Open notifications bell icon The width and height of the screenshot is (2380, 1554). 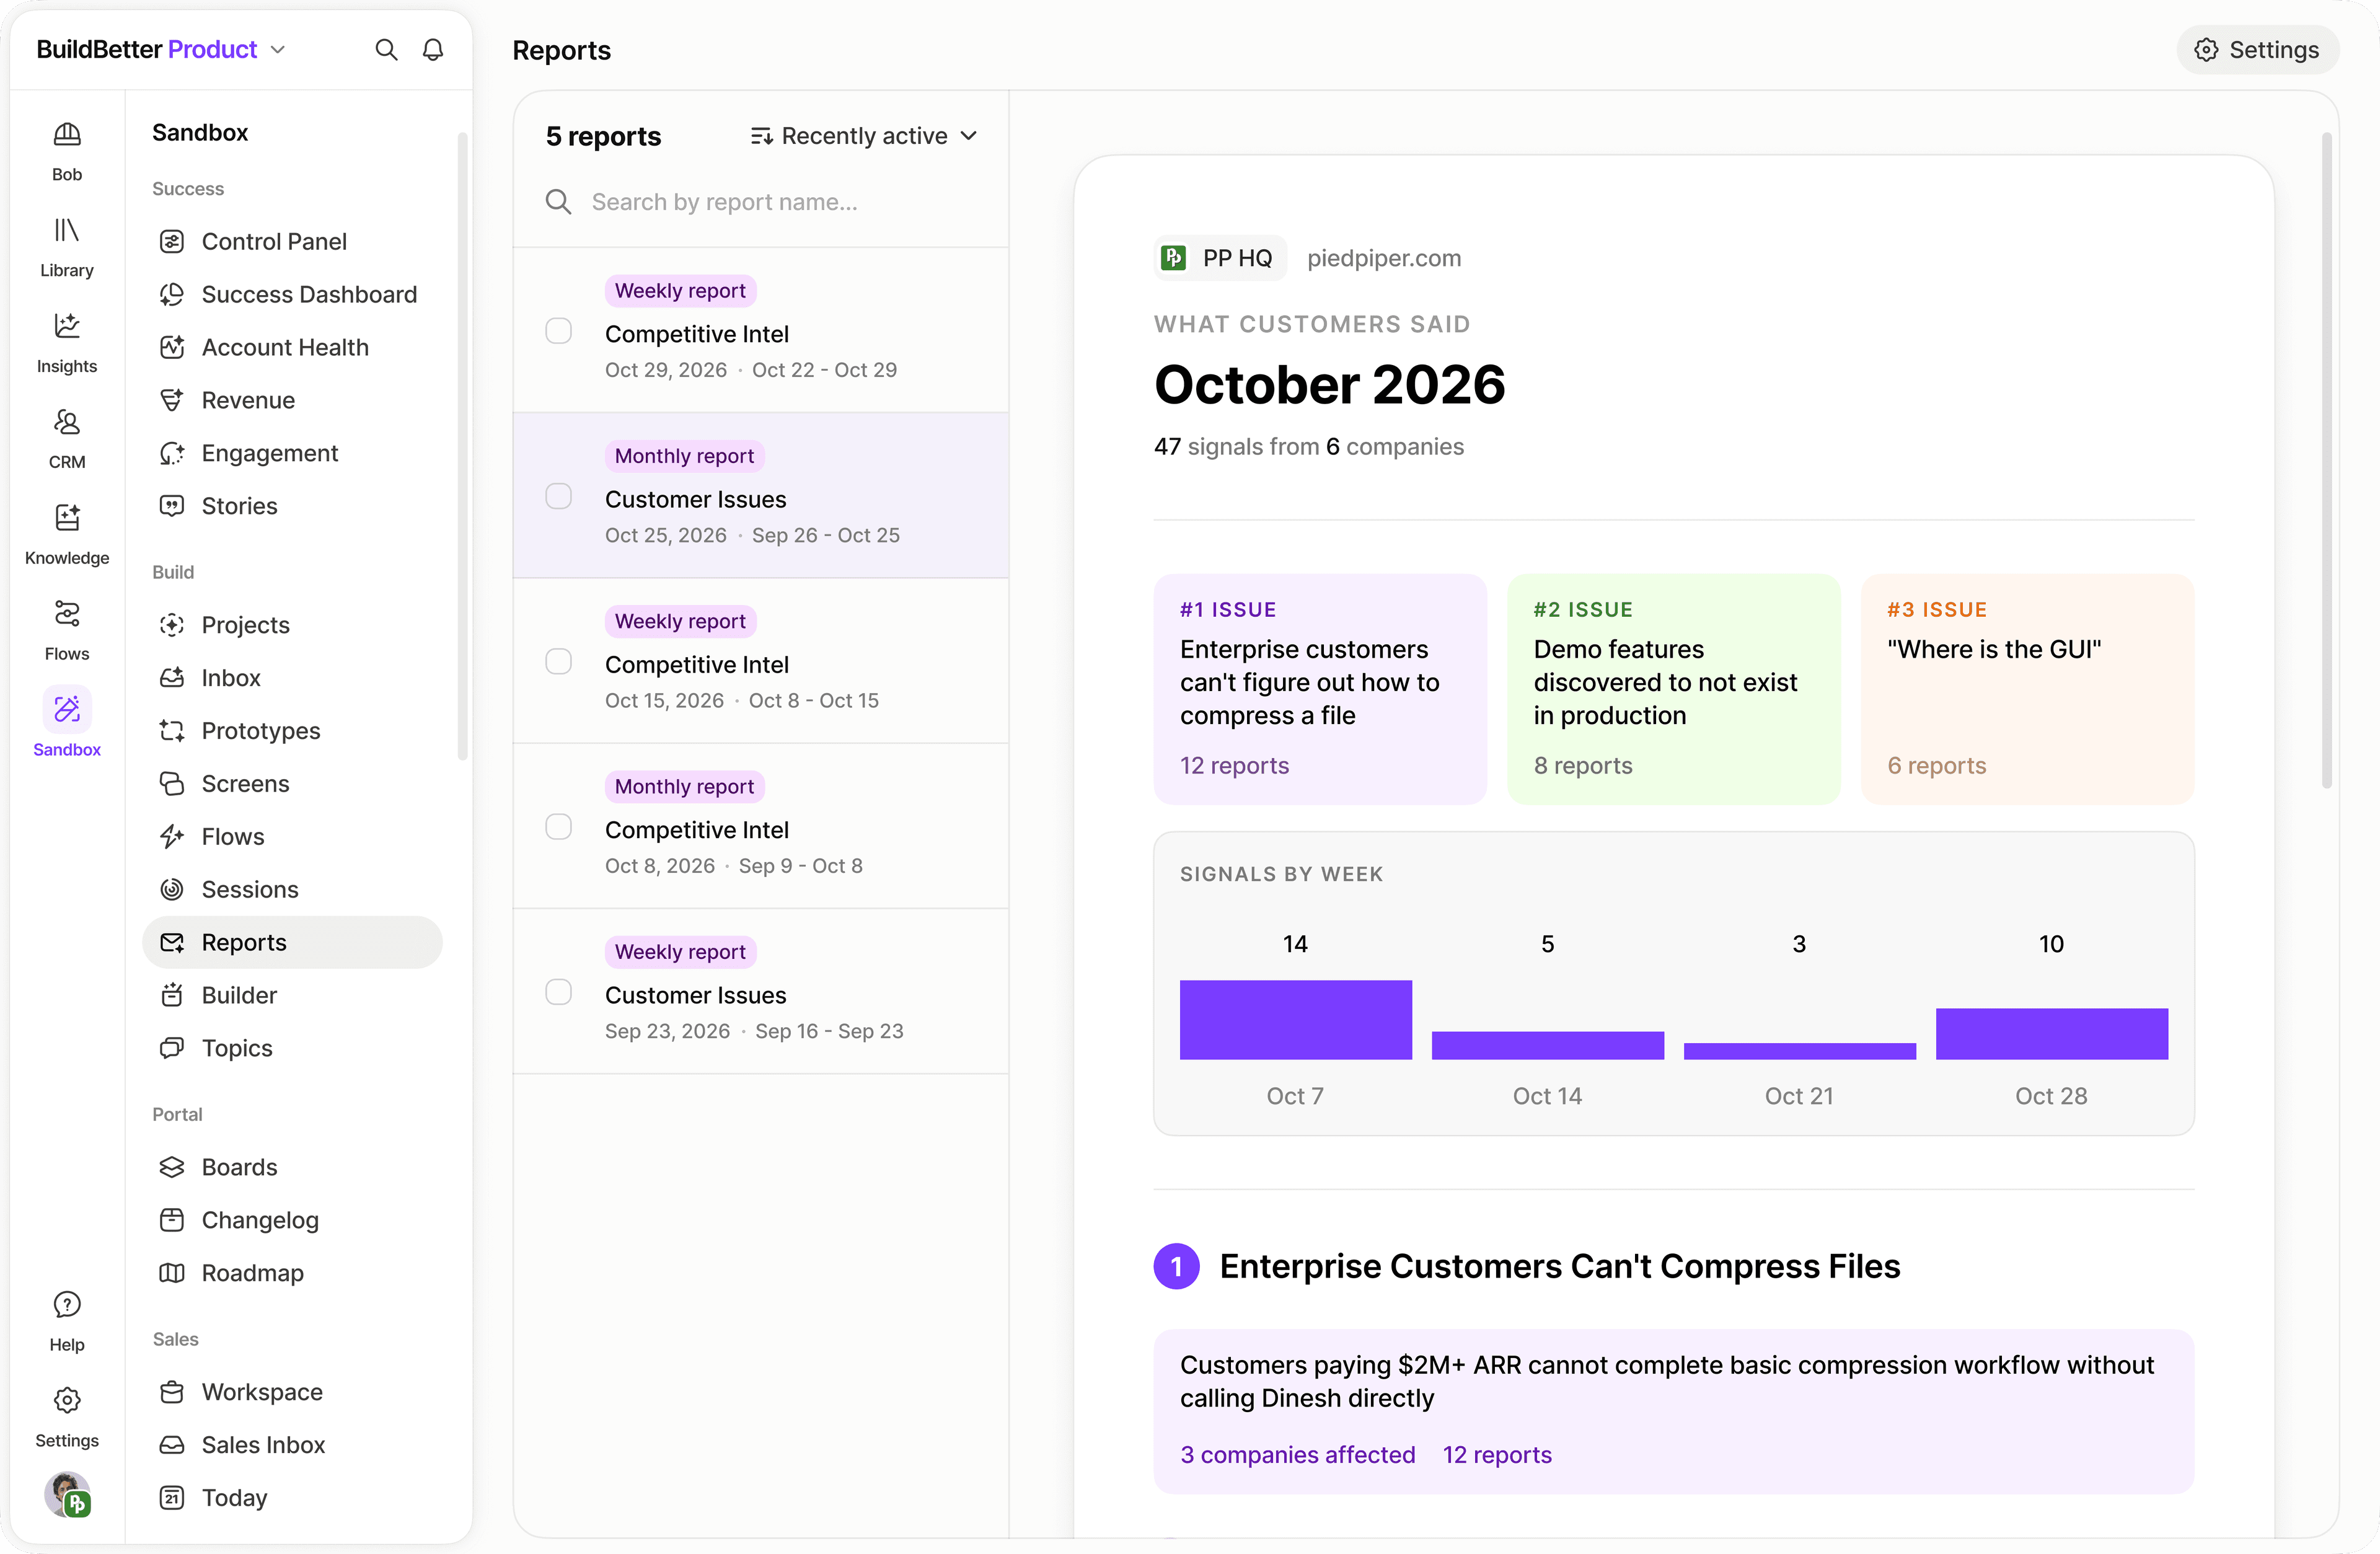433,50
